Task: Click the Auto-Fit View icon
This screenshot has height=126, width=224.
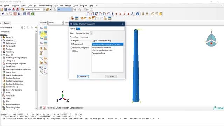Action: coord(15,14)
